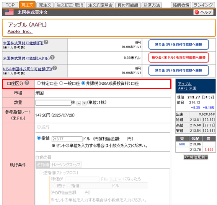Open the 注文訂正・取消 tab
The height and width of the screenshot is (205, 217).
[70, 5]
